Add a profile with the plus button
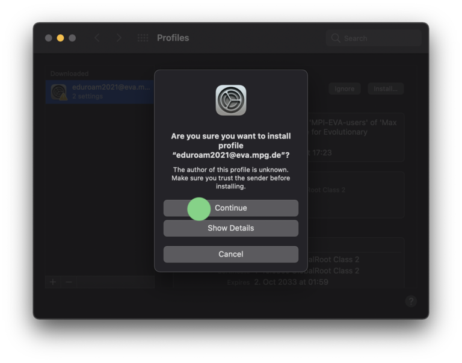Image resolution: width=462 pixels, height=363 pixels. [53, 282]
